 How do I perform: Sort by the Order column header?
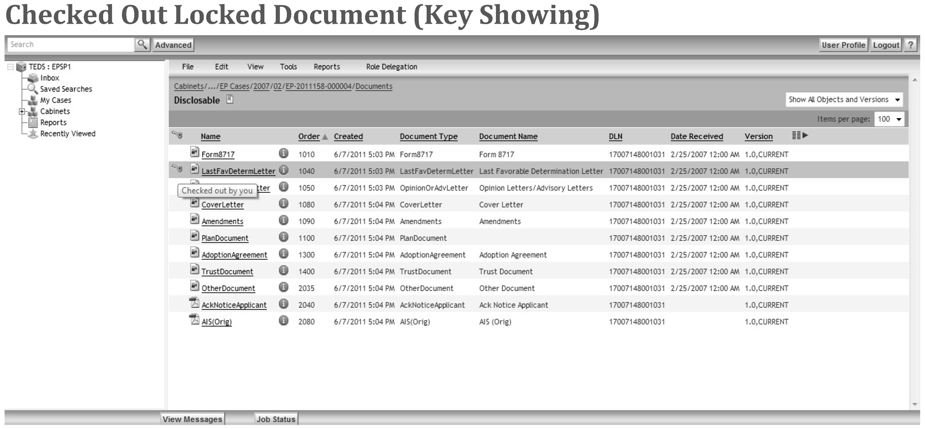point(308,136)
